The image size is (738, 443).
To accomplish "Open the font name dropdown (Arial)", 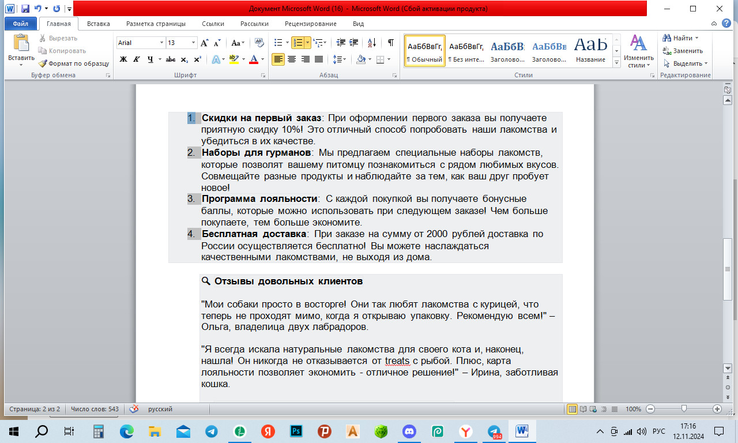I will coord(161,43).
